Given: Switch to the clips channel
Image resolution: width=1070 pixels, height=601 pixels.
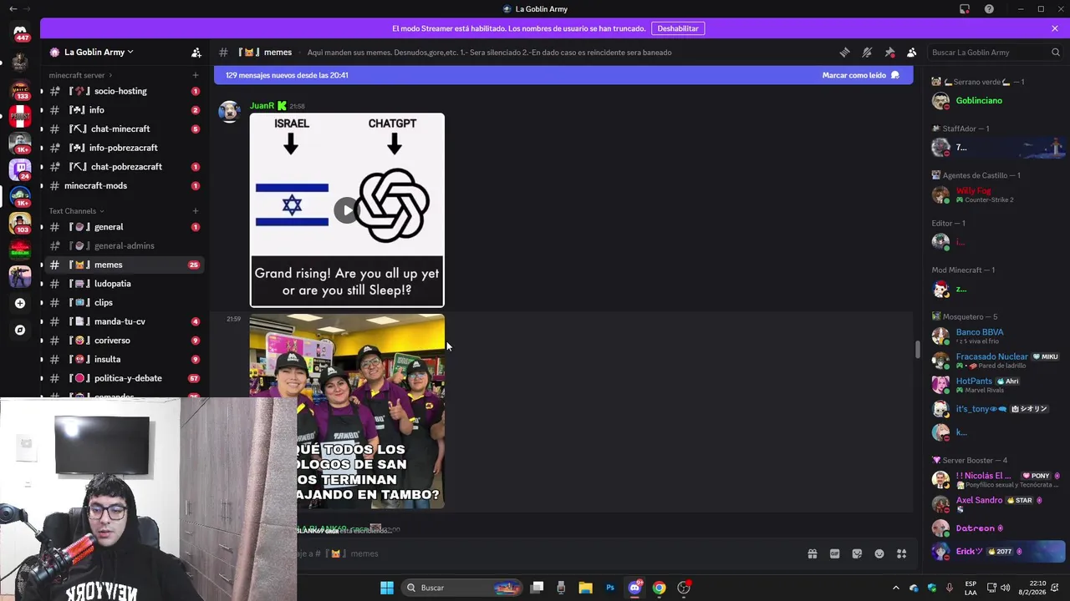Looking at the screenshot, I should point(124,302).
